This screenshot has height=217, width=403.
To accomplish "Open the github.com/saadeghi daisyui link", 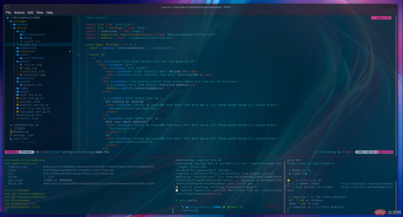I will click(x=367, y=187).
